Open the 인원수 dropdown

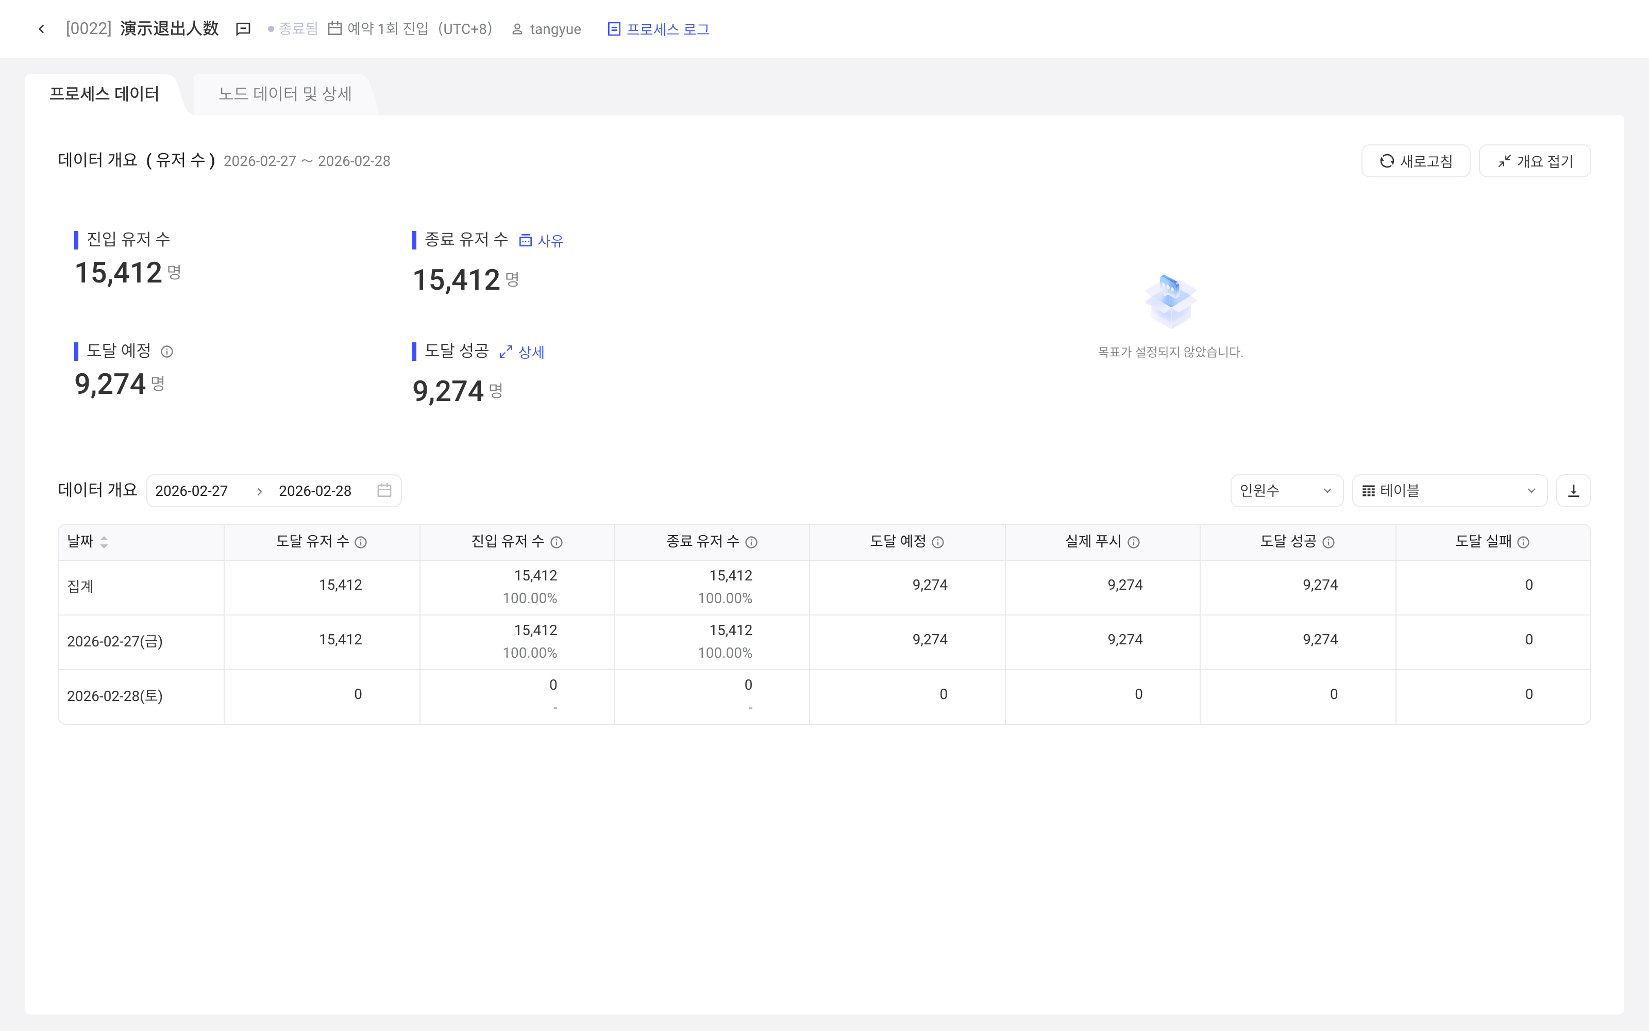click(x=1286, y=491)
